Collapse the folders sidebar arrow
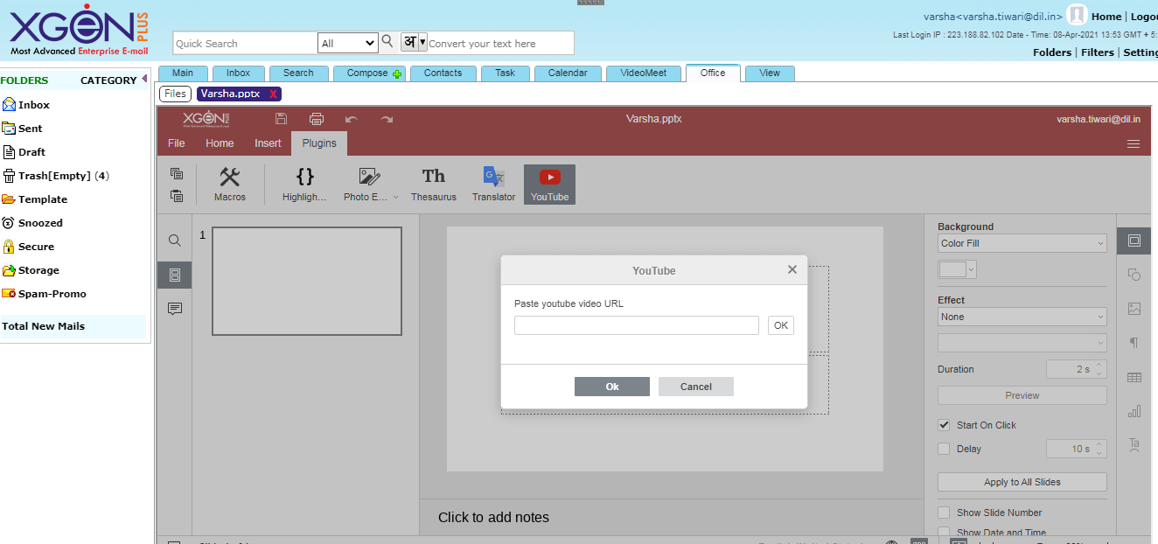 coord(144,79)
